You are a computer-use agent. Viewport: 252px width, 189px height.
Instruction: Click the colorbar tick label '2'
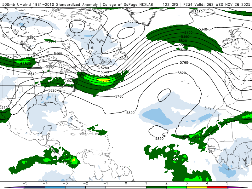pyautogui.click(x=166, y=183)
